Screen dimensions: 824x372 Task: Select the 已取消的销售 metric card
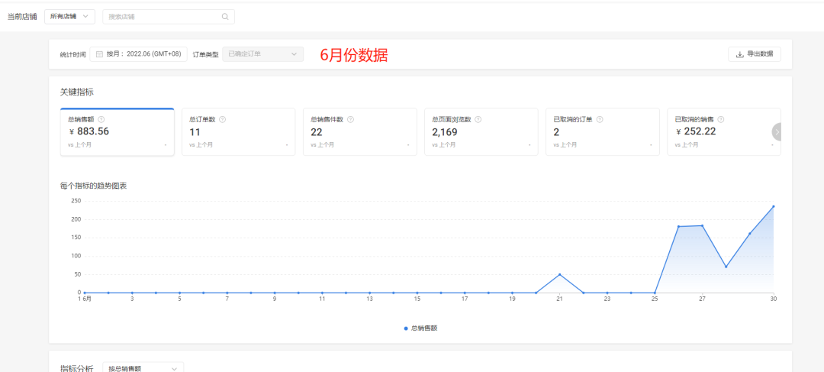point(724,131)
